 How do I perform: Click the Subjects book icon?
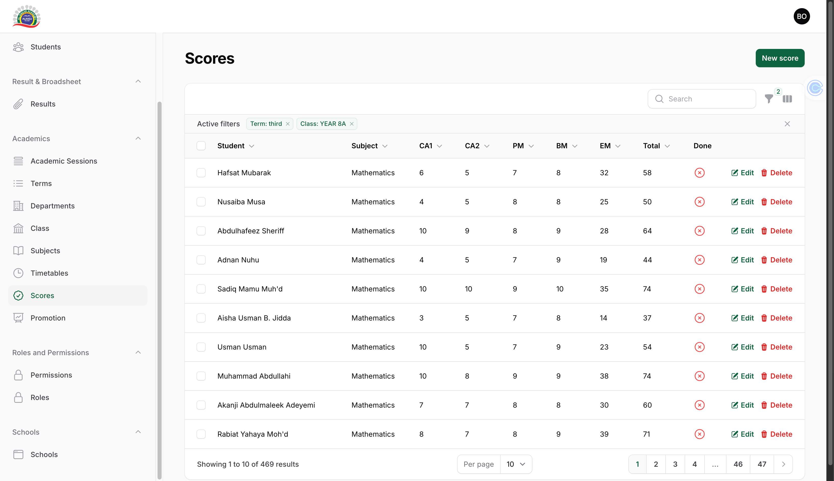click(x=18, y=251)
